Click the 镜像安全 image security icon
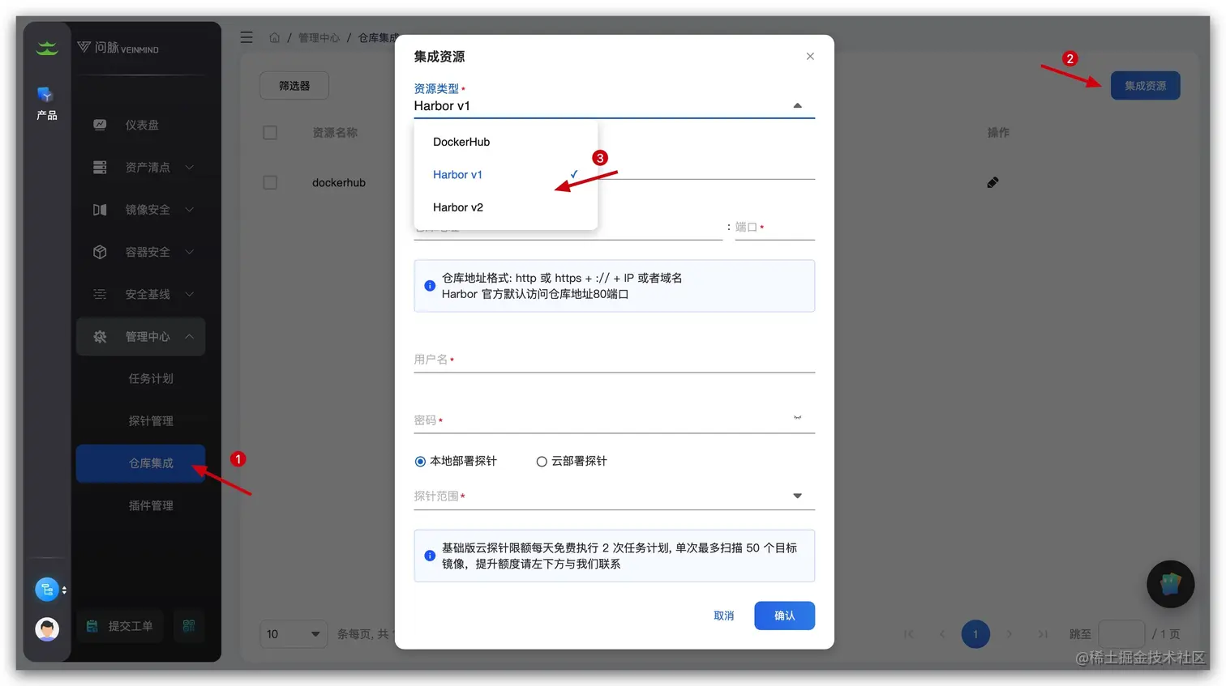The width and height of the screenshot is (1226, 686). [100, 210]
